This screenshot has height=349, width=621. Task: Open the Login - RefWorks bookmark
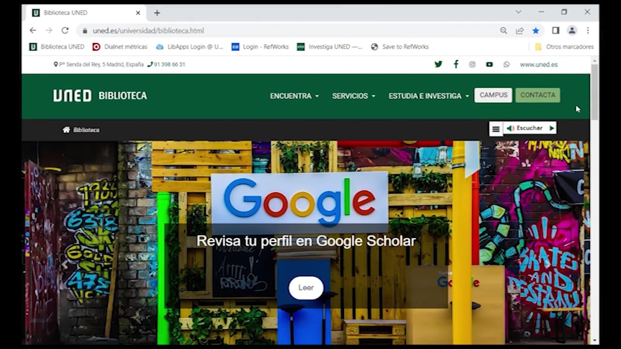pos(260,47)
